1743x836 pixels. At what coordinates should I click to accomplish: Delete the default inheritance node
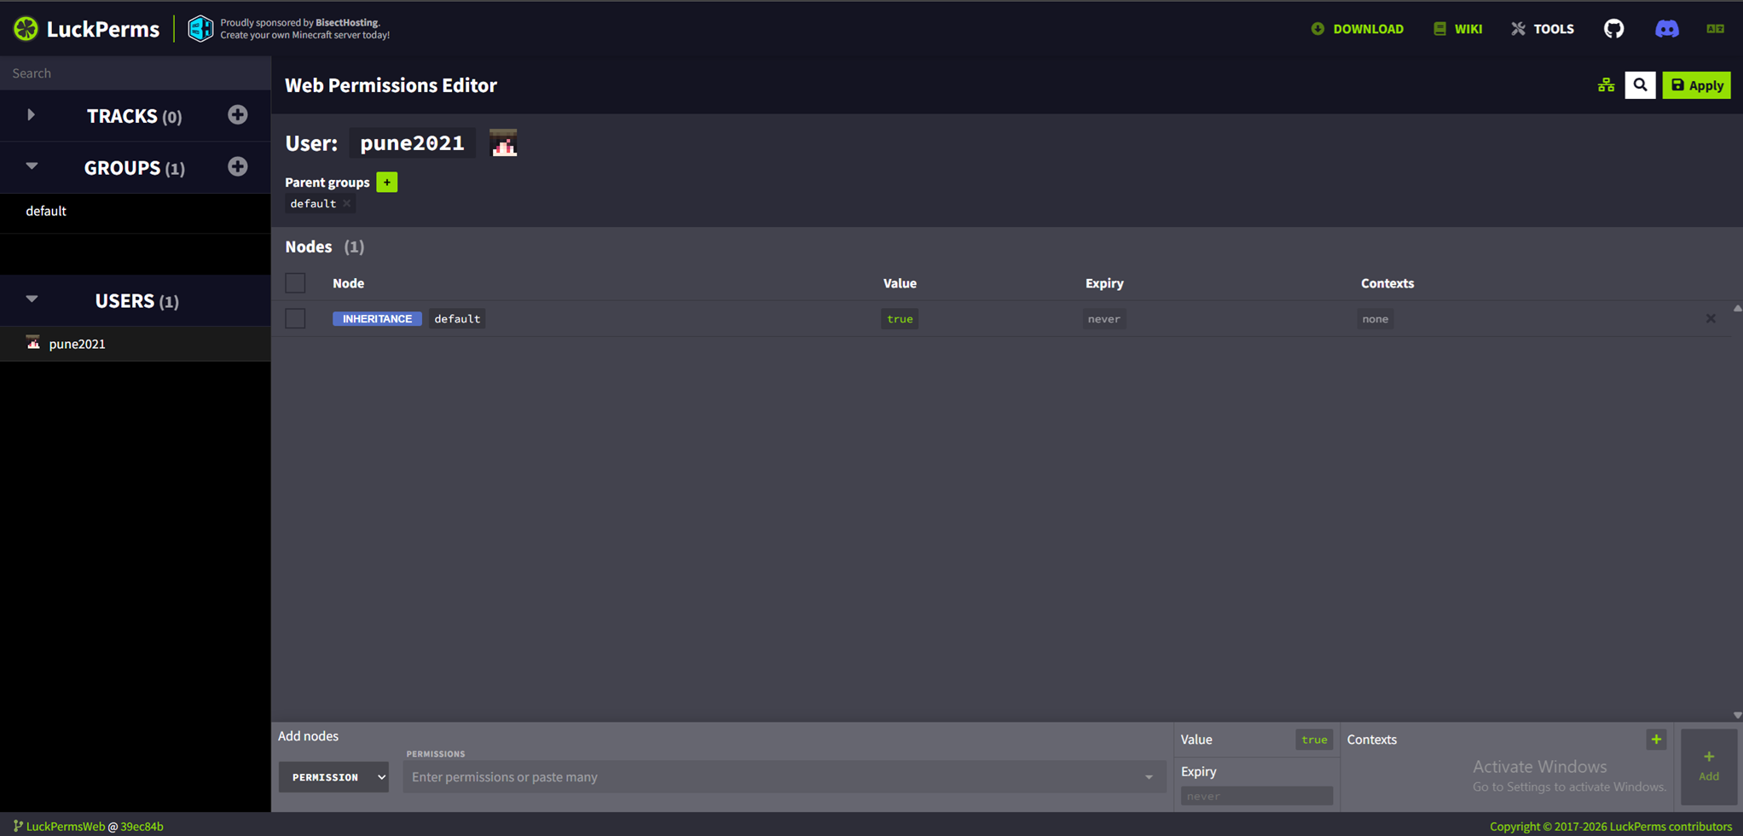(1711, 318)
